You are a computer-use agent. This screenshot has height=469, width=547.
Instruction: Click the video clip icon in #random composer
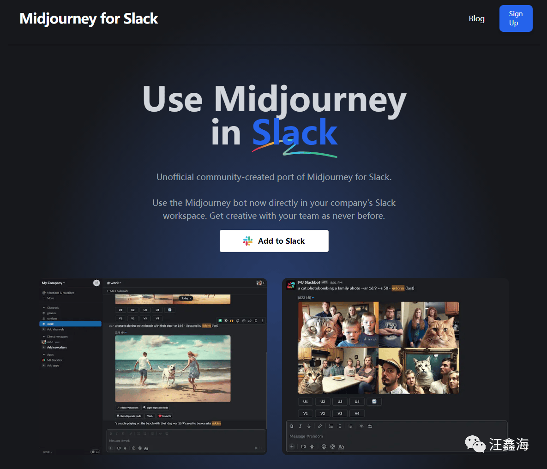(x=303, y=446)
